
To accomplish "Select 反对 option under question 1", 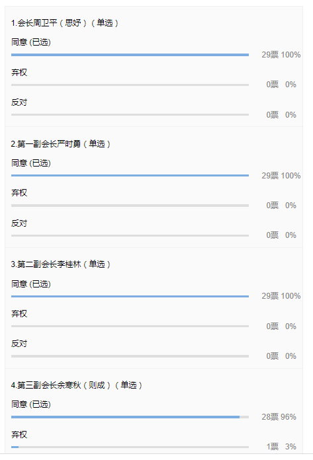I will pyautogui.click(x=19, y=102).
